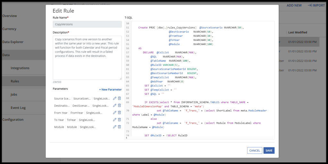The width and height of the screenshot is (328, 164).
Task: Click into the Description text area
Action: pos(87,57)
